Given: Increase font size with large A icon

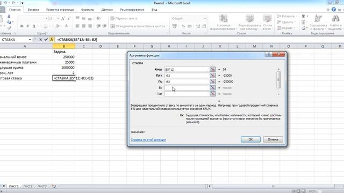Looking at the screenshot, I should [63, 19].
